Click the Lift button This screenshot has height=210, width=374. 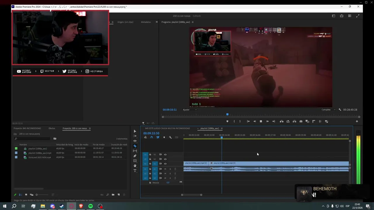[281, 121]
